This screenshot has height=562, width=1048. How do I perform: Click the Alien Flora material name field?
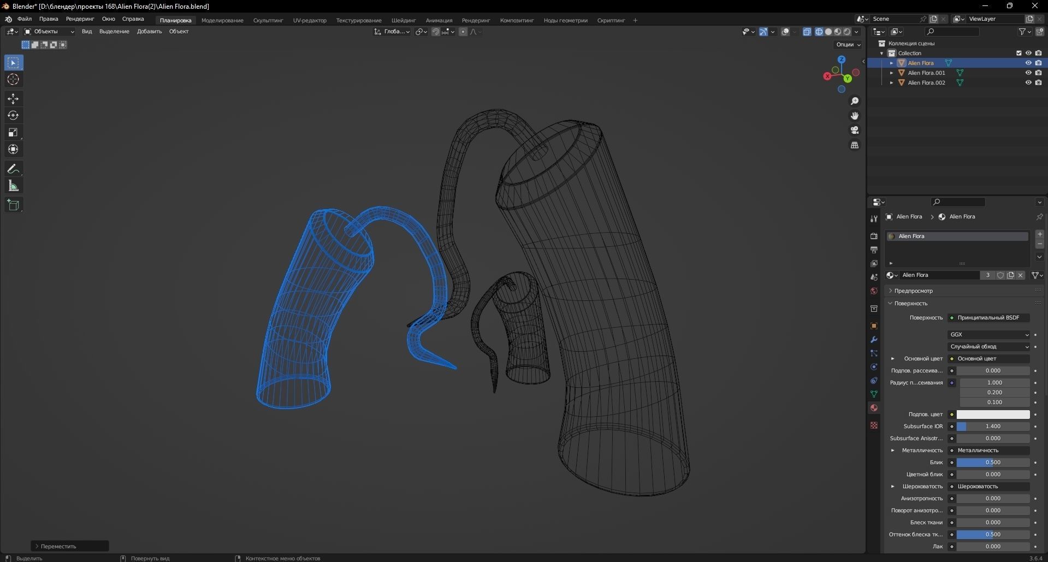click(x=940, y=275)
